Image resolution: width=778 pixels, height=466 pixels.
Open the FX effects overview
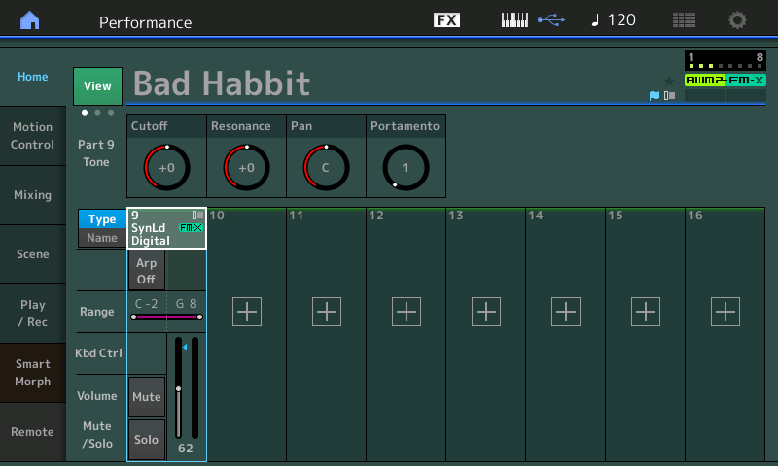point(446,20)
